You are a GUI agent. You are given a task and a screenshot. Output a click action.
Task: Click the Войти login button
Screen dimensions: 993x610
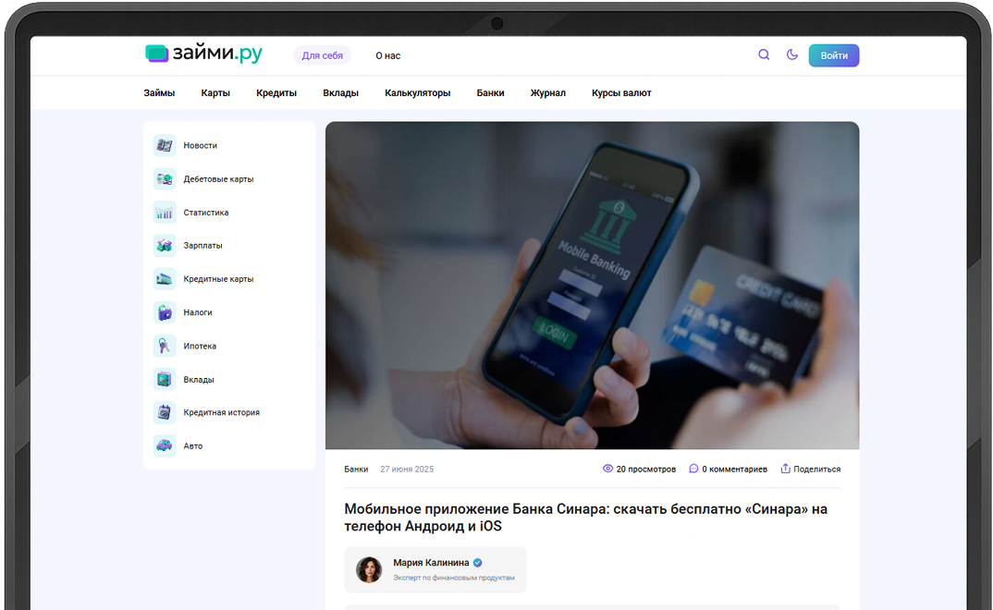[834, 55]
